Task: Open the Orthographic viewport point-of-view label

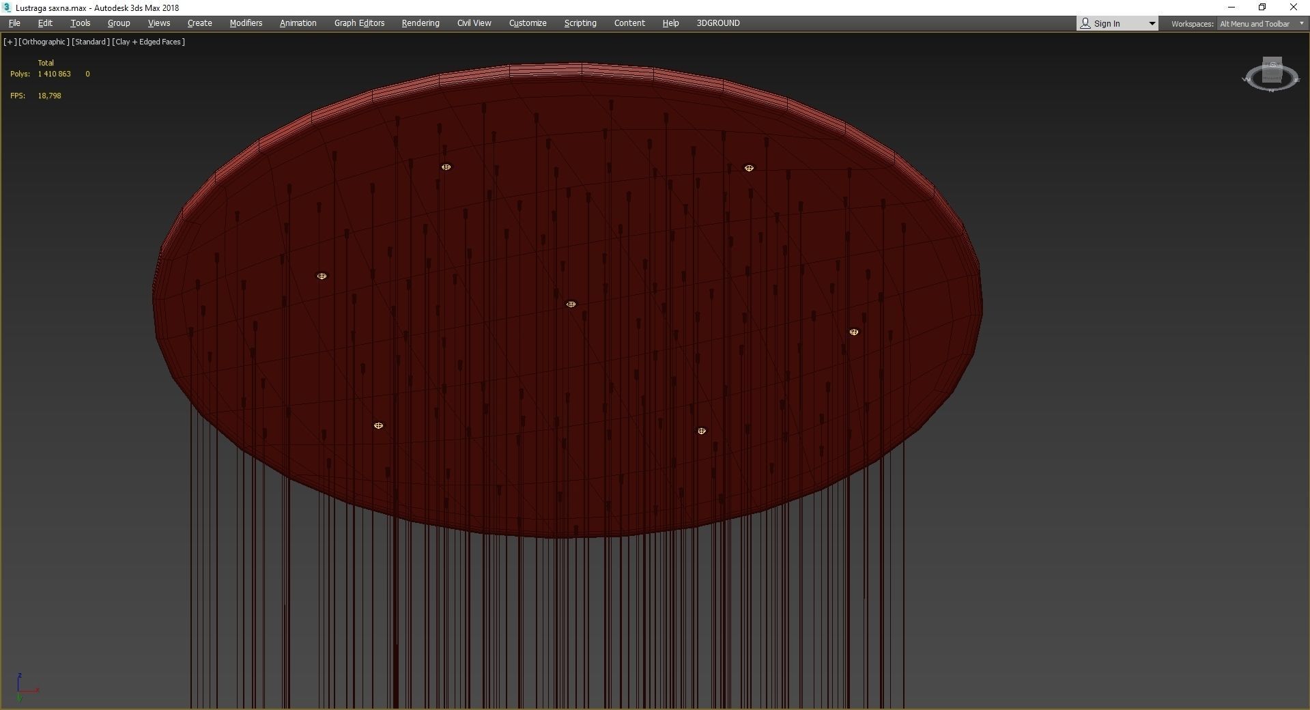Action: point(44,42)
